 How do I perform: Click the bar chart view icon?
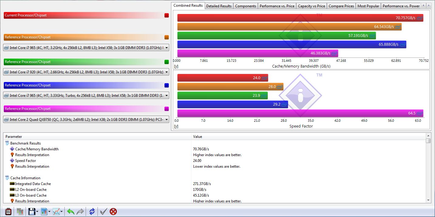pyautogui.click(x=44, y=212)
